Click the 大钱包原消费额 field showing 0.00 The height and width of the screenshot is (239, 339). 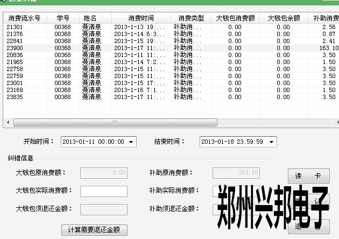pos(104,173)
